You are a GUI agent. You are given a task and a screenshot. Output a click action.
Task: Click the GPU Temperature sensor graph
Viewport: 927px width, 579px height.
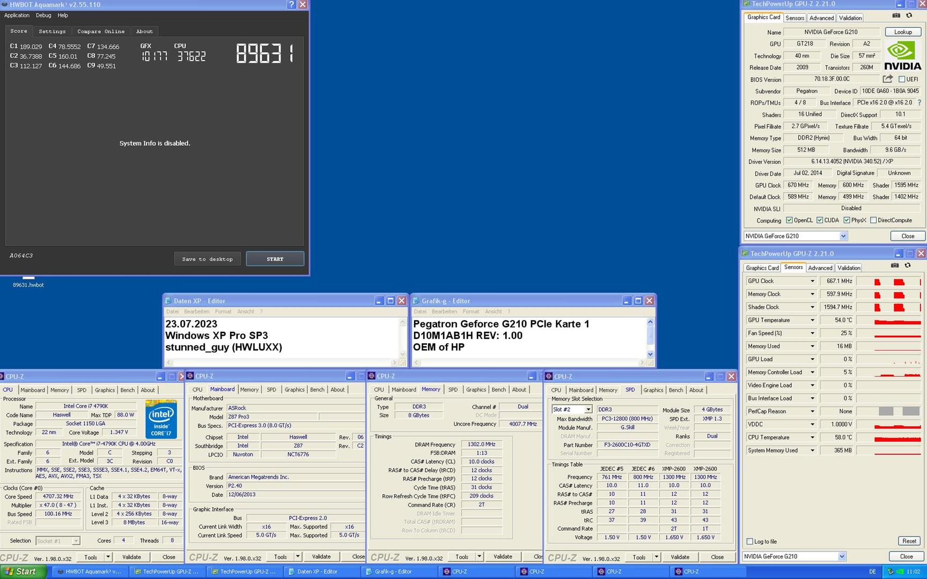[x=889, y=320]
